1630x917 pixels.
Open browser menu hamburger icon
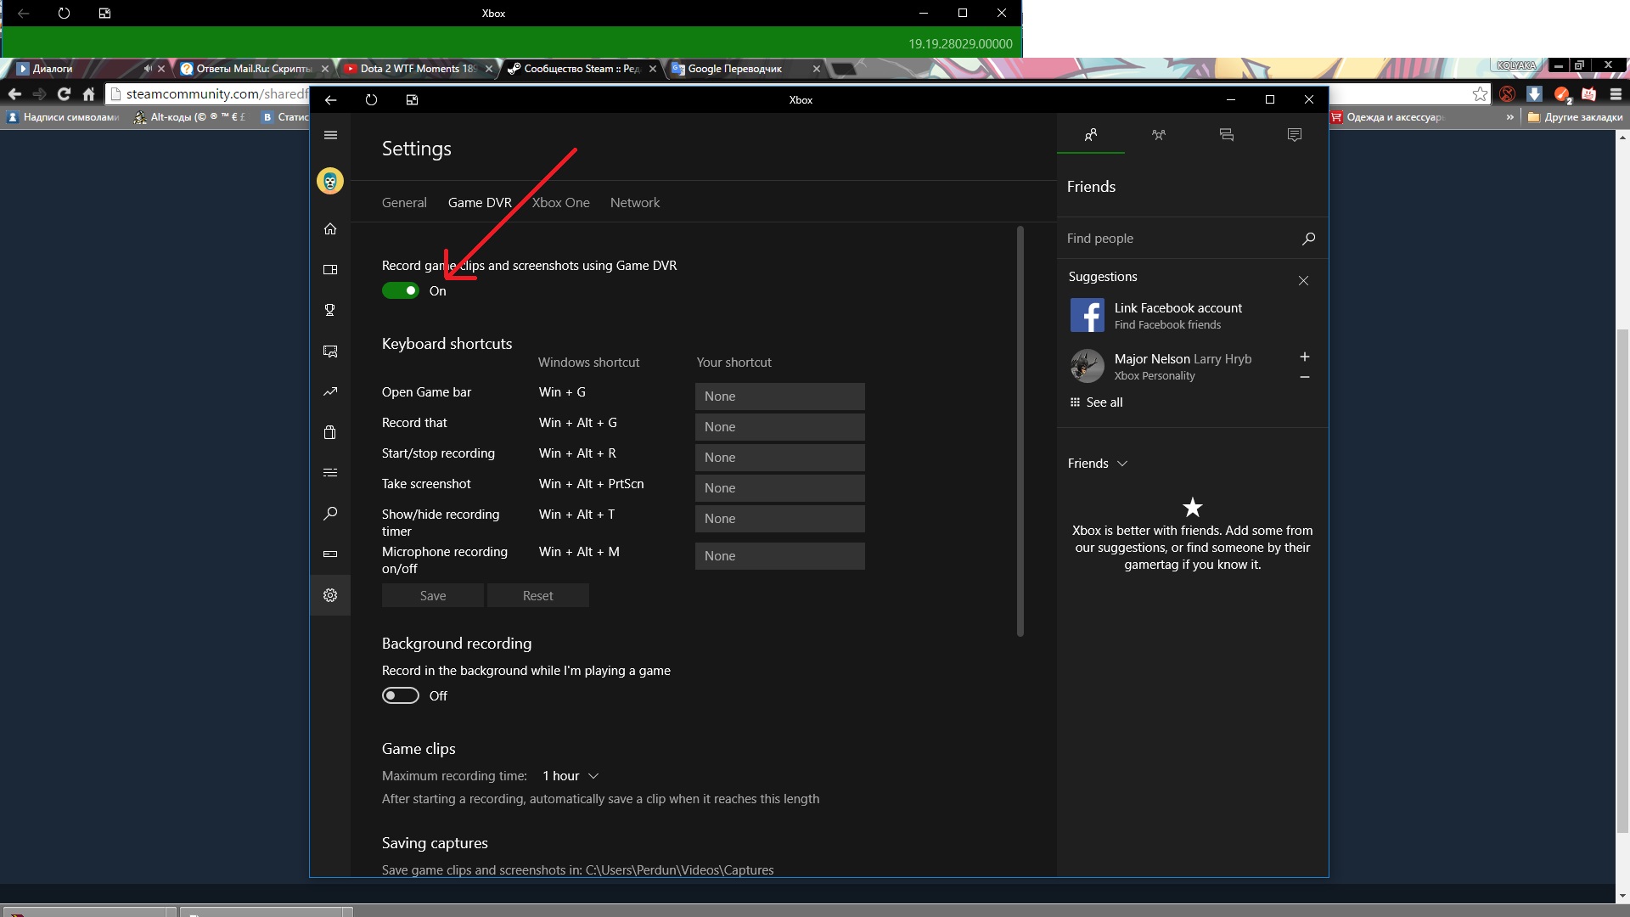(x=1616, y=93)
